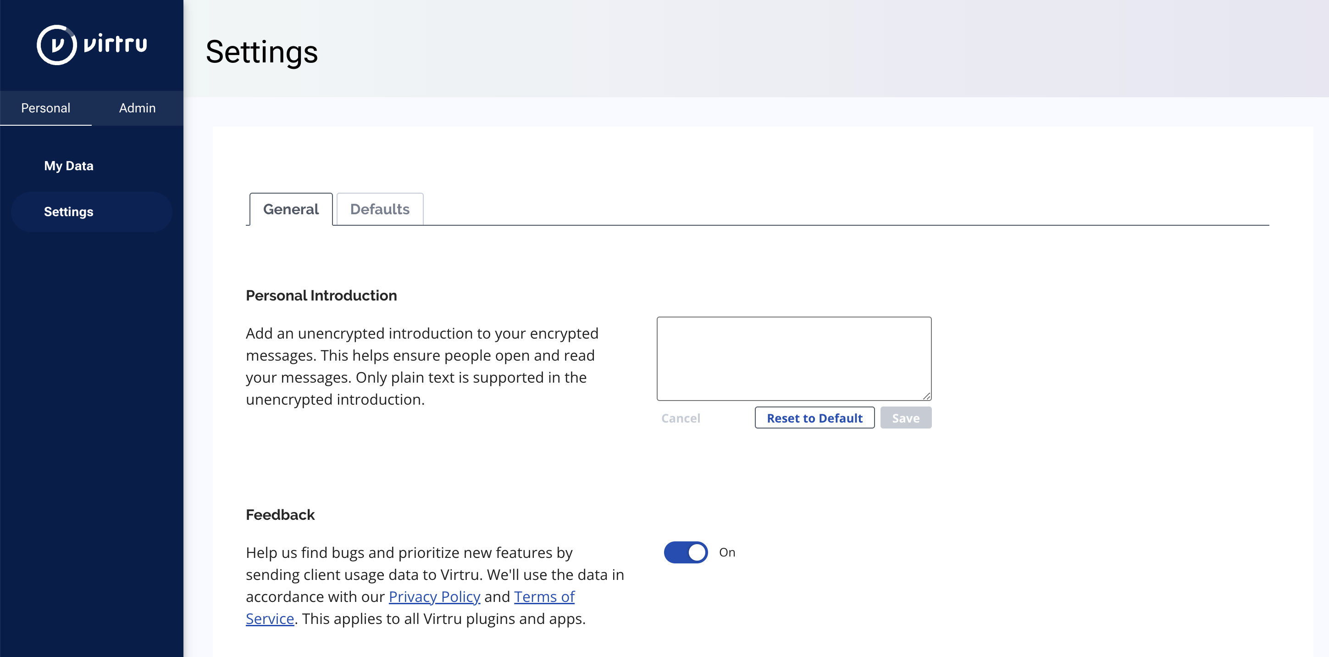
Task: Click the On label beside the toggle
Action: point(727,552)
